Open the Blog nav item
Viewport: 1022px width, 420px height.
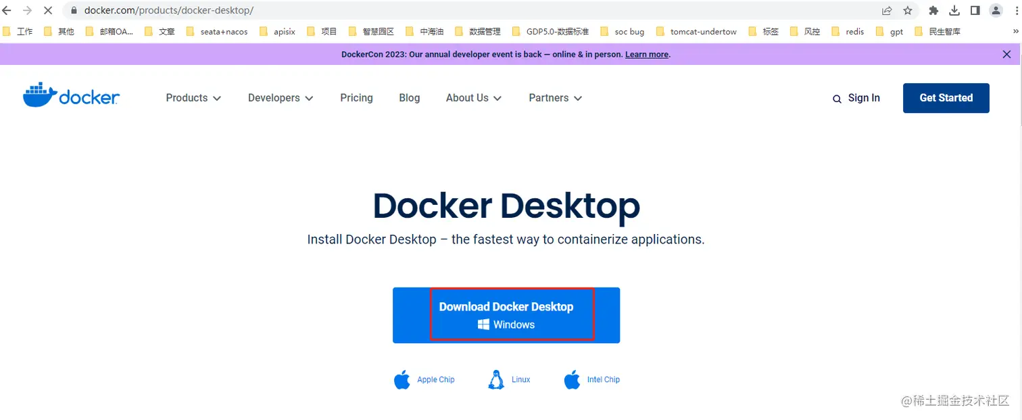tap(410, 98)
